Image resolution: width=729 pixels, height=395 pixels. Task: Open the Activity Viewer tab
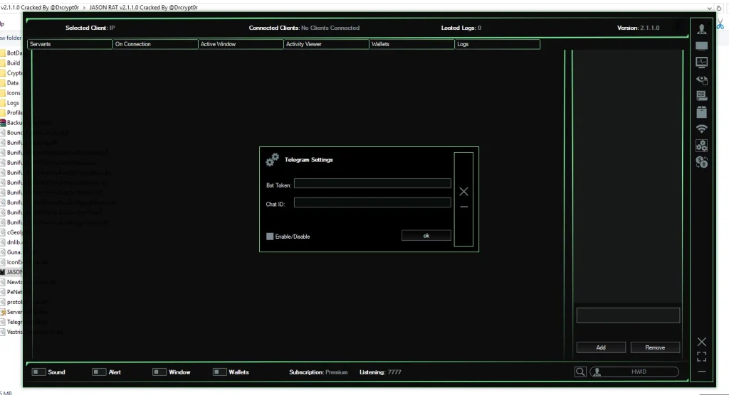click(x=326, y=44)
